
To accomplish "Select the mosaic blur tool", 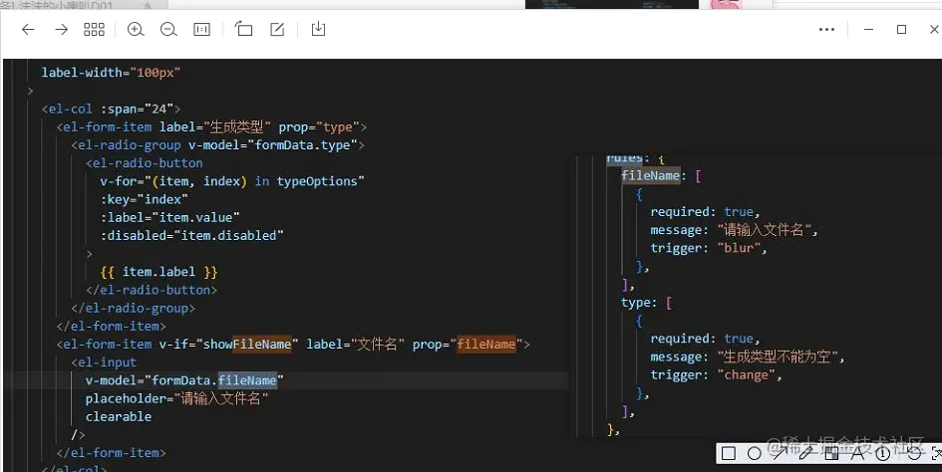I will [831, 453].
